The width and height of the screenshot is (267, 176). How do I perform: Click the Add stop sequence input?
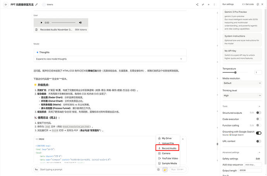tap(253, 165)
